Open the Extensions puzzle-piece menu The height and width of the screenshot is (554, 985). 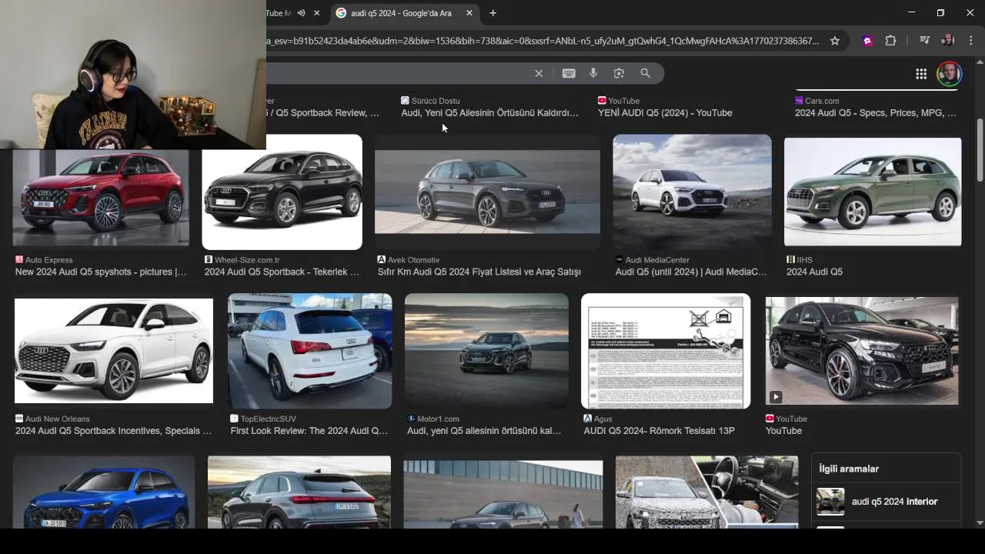coord(891,41)
